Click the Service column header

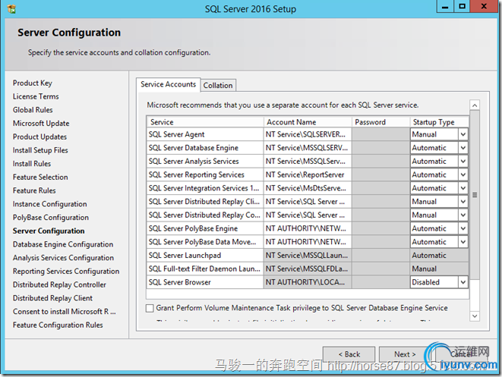point(205,122)
